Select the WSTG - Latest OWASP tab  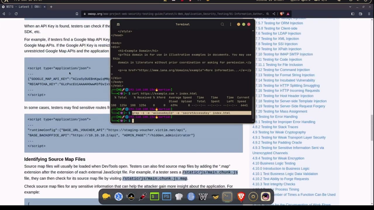[23, 7]
